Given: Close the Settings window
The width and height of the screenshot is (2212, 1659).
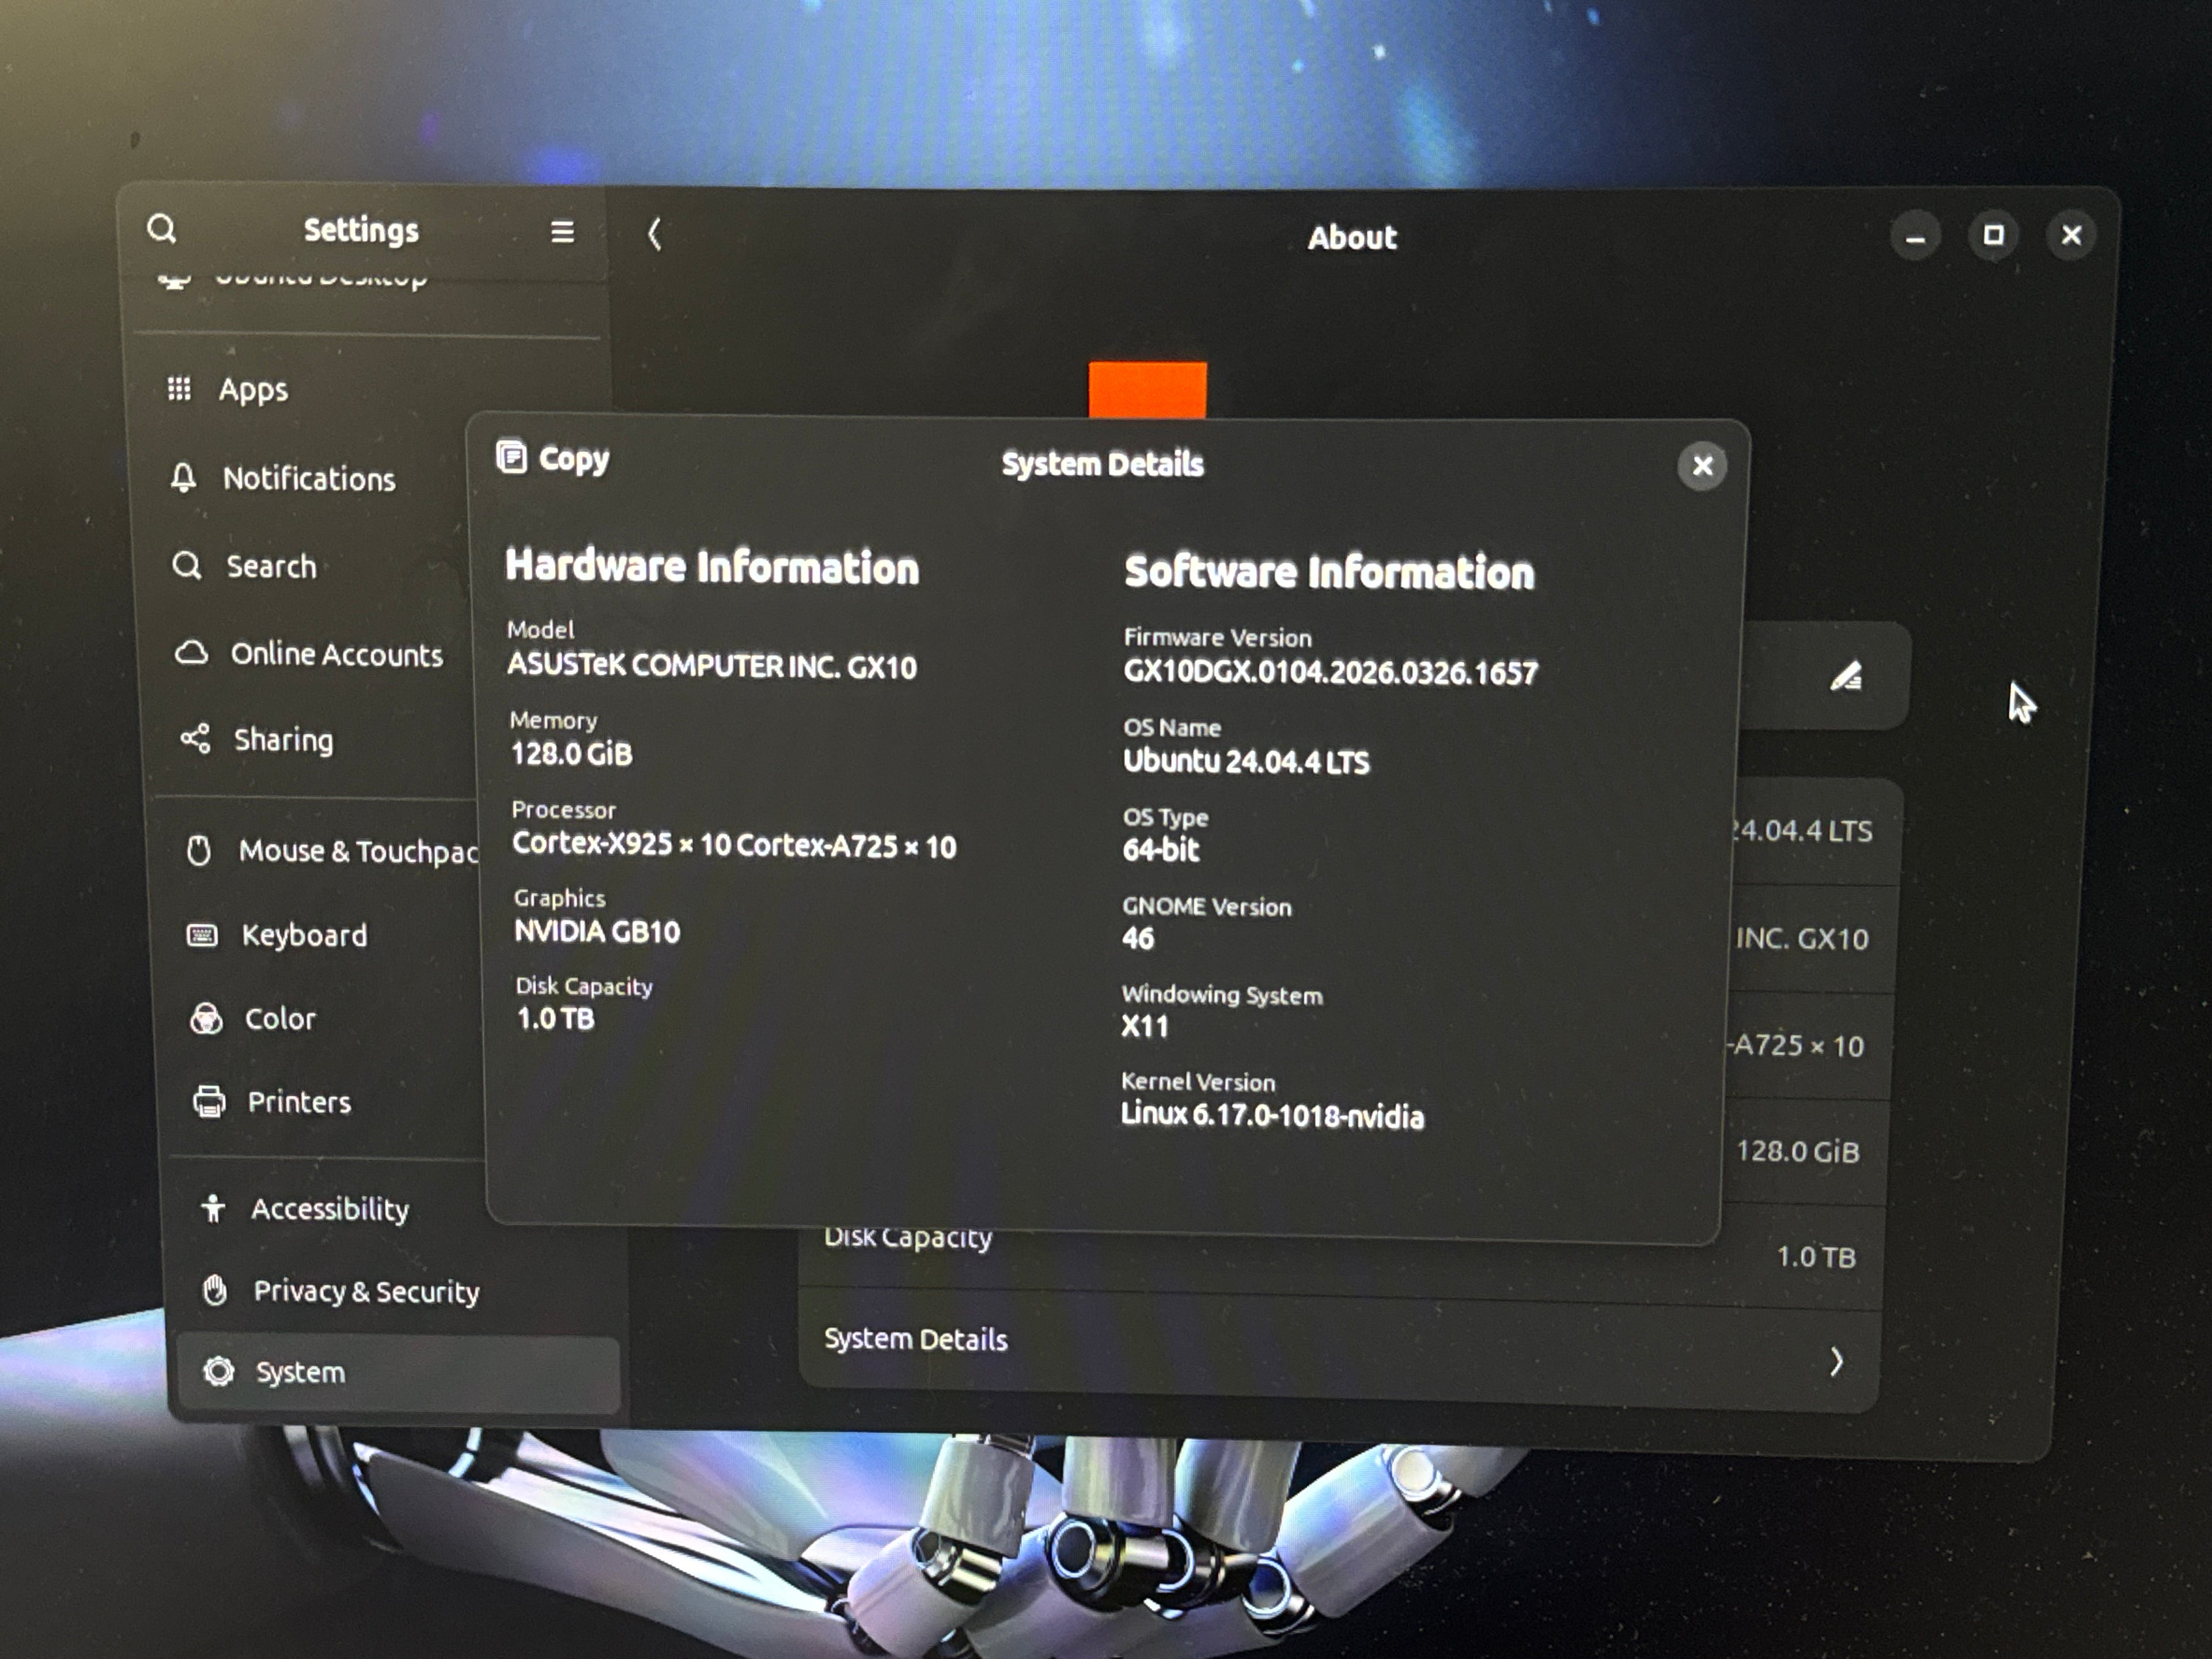Looking at the screenshot, I should tap(2071, 235).
